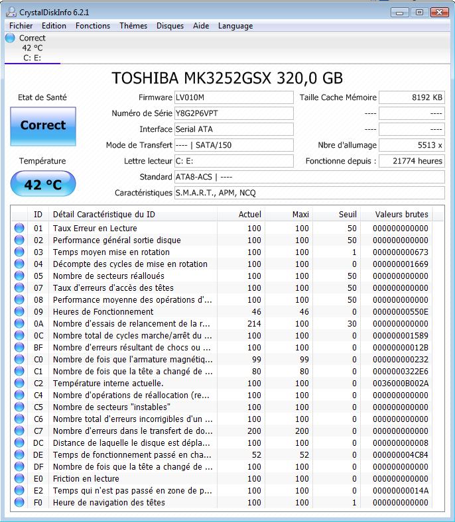The height and width of the screenshot is (522, 455).
Task: Click status orb for ID 0A essais de relancement
Action: coord(19,323)
